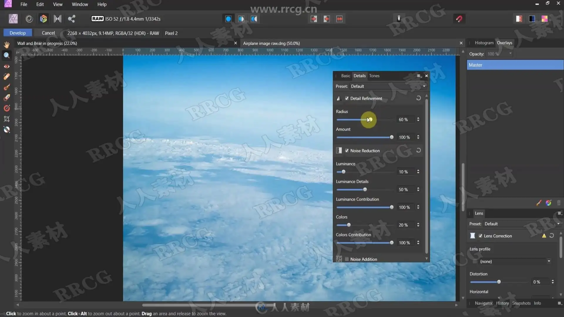Toggle the Assistant options icon
The height and width of the screenshot is (317, 564).
(x=399, y=18)
